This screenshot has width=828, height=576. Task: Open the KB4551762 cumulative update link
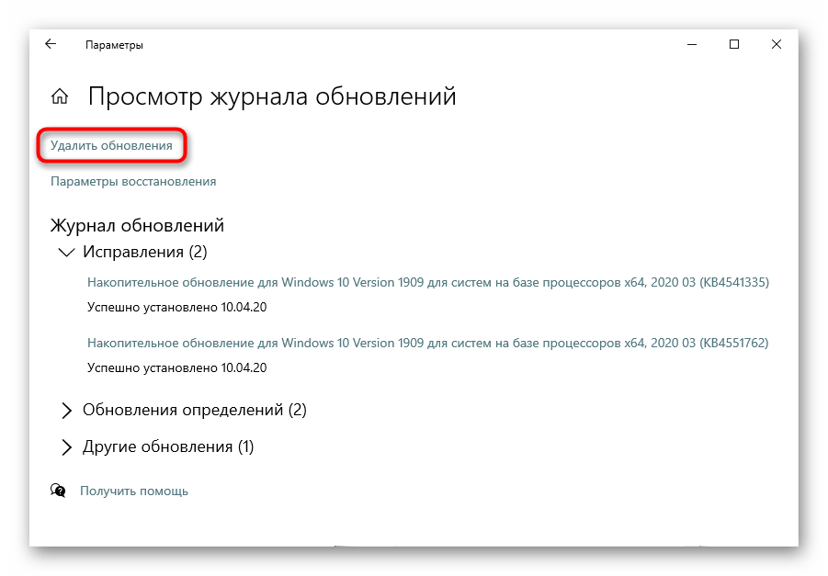click(427, 343)
